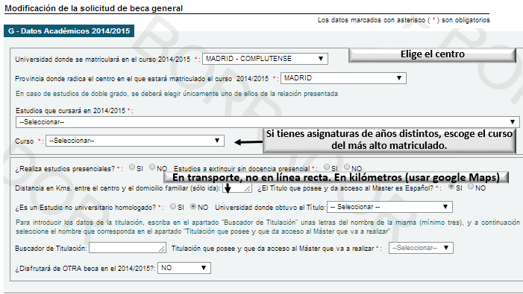Click the G - Datos Académicos 2014/2015 tab
This screenshot has width=523, height=294.
pos(69,31)
